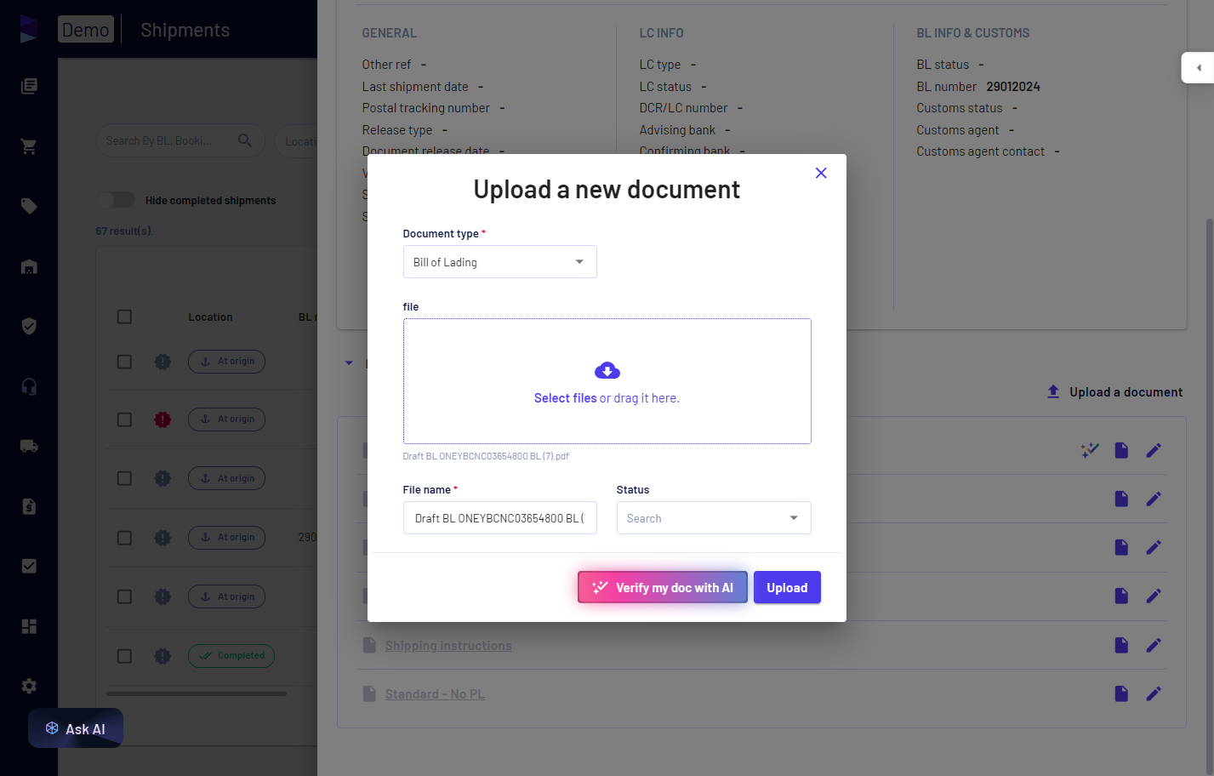Image resolution: width=1214 pixels, height=776 pixels.
Task: Click the BL number value 29012024
Action: coord(1013,87)
